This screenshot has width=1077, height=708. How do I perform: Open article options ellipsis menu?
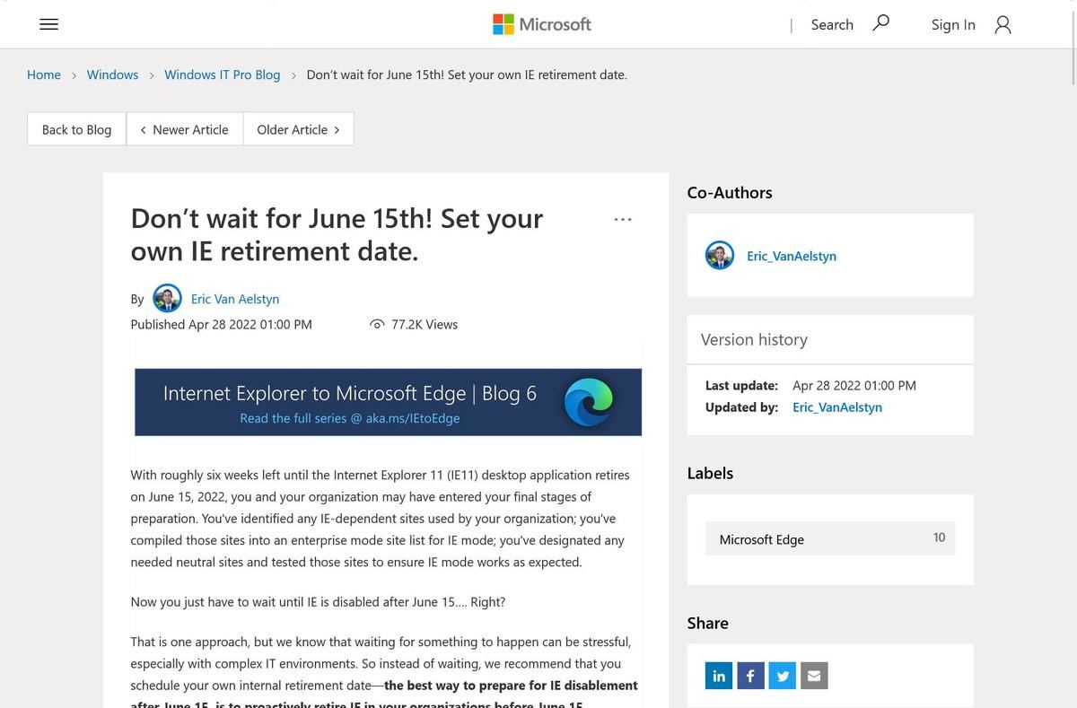623,219
